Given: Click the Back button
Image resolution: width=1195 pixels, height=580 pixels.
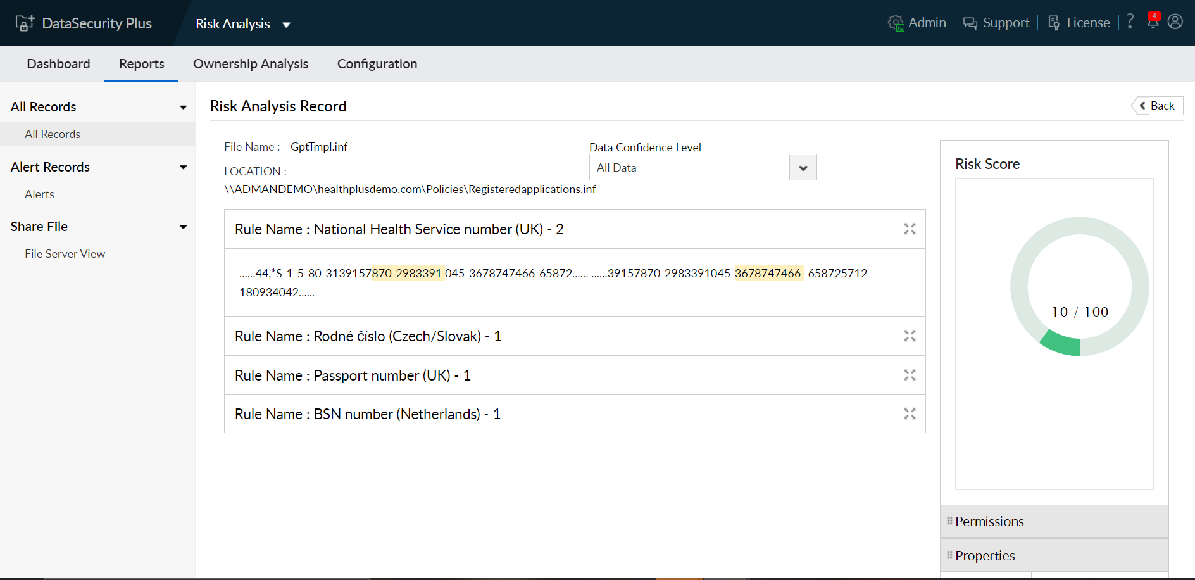Looking at the screenshot, I should click(x=1157, y=106).
